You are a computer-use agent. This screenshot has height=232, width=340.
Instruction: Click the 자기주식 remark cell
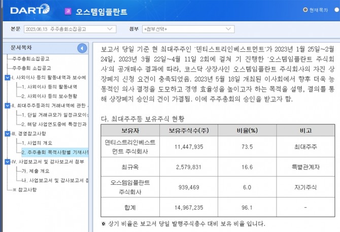305,187
